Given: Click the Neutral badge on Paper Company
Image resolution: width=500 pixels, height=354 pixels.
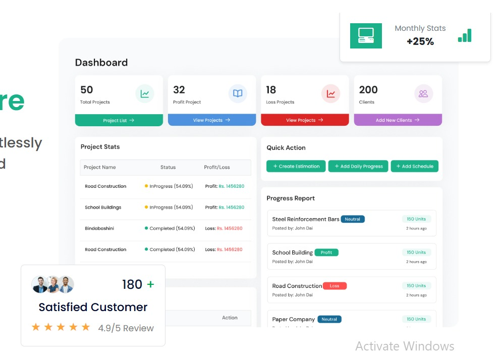Looking at the screenshot, I should tap(329, 319).
